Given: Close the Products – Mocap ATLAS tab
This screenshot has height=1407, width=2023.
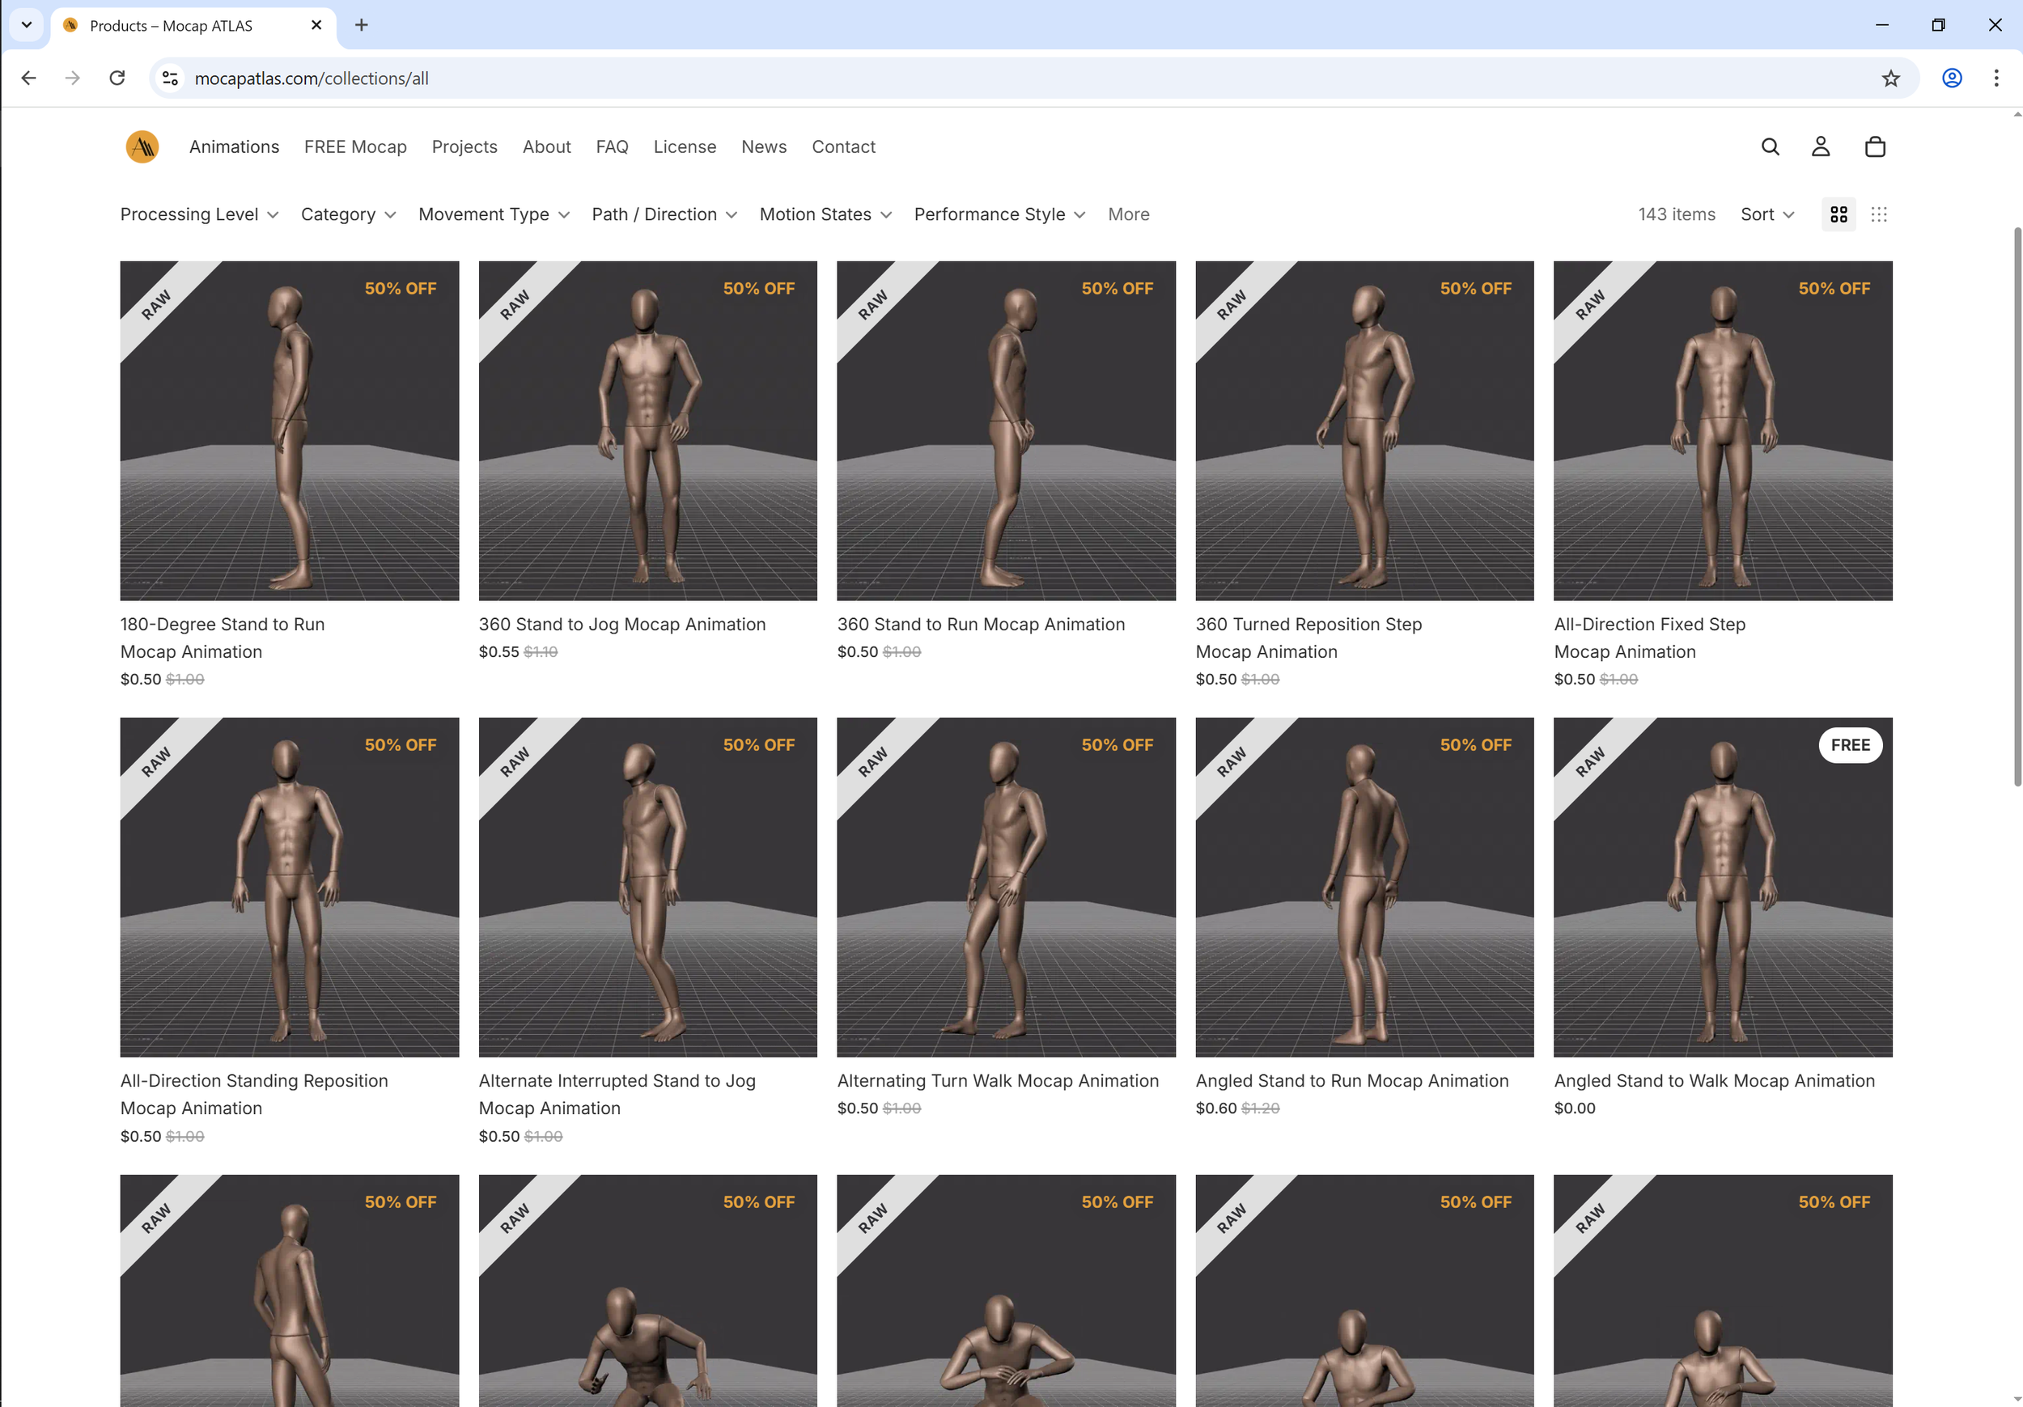Looking at the screenshot, I should point(316,24).
